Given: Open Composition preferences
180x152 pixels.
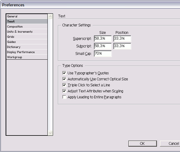Looking at the screenshot, I should tap(15, 27).
